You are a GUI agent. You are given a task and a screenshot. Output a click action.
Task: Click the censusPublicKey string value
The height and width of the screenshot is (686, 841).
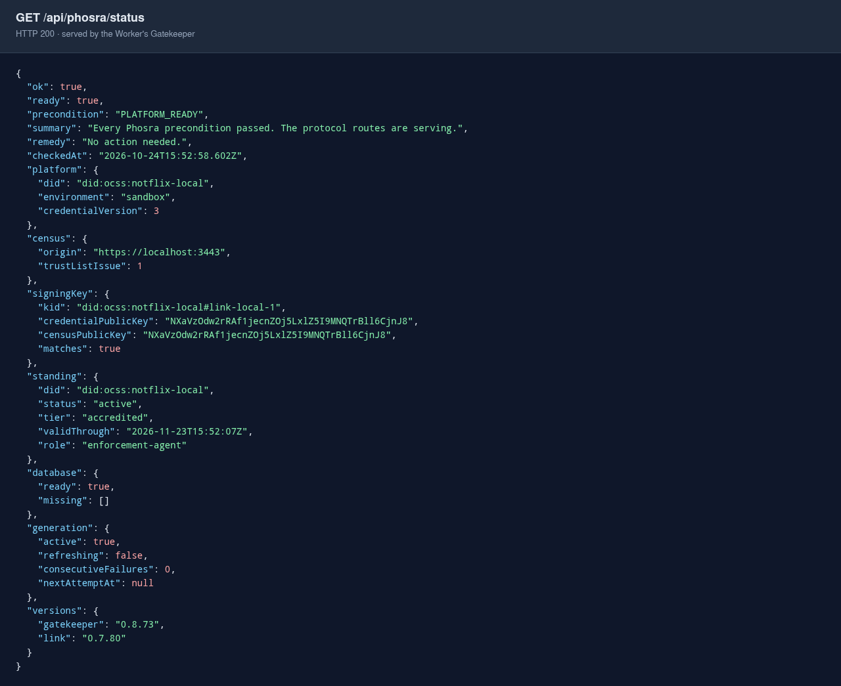pos(267,335)
